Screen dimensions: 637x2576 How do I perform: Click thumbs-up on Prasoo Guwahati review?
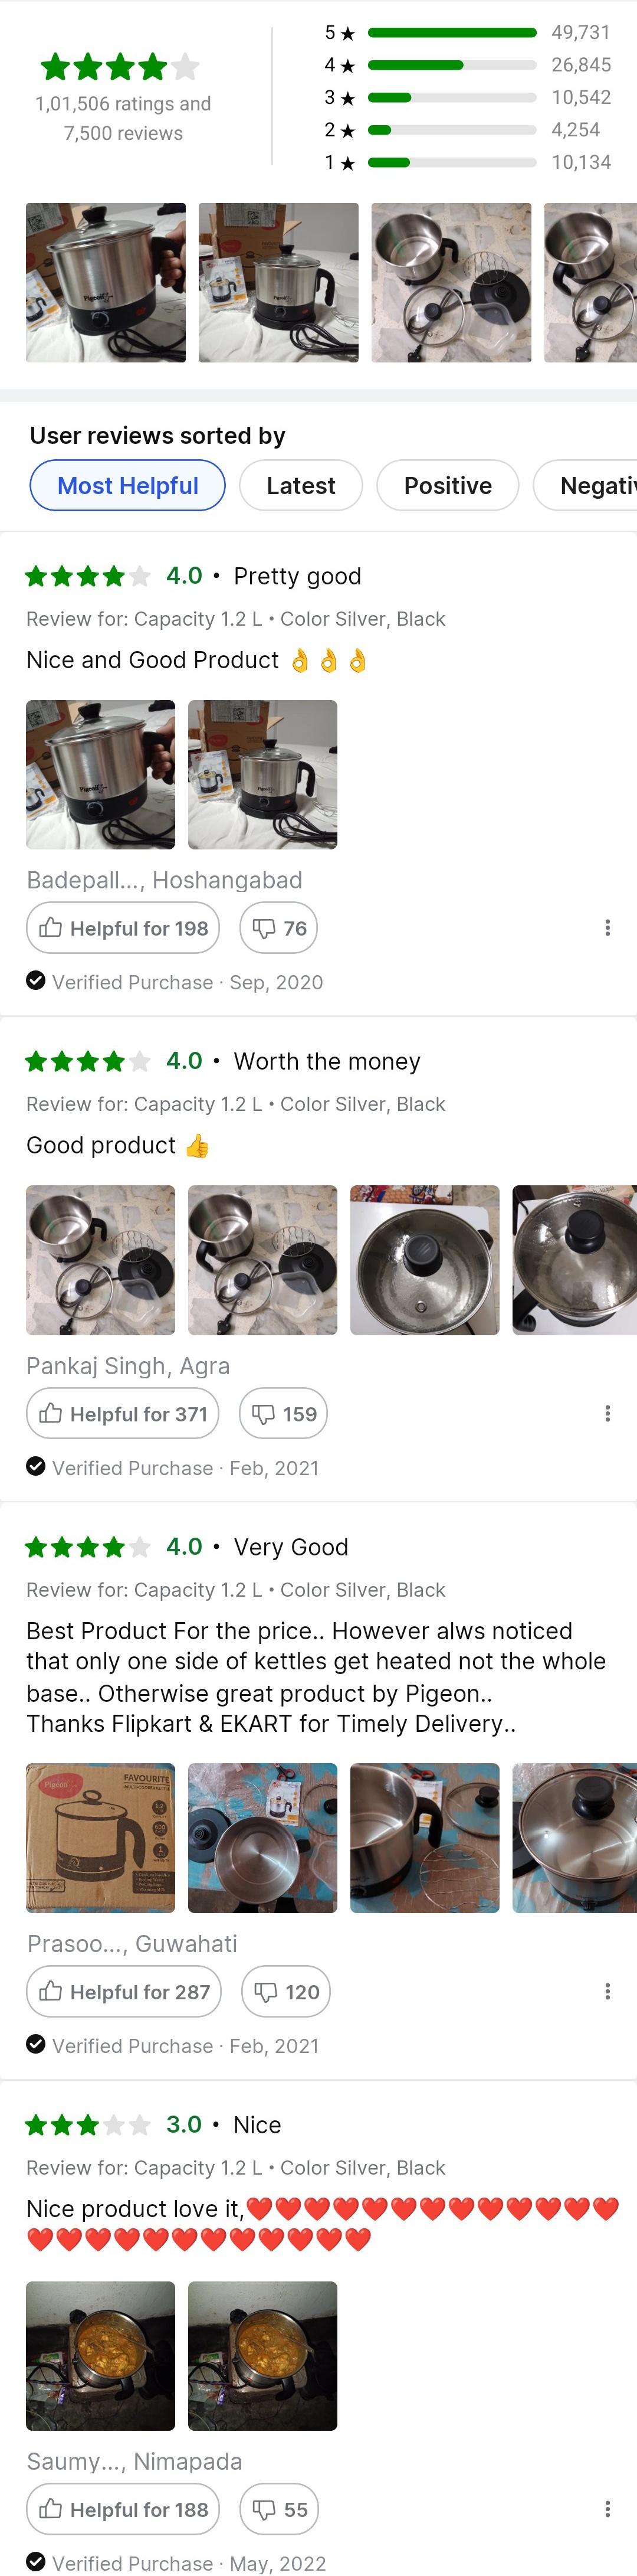[x=124, y=1991]
